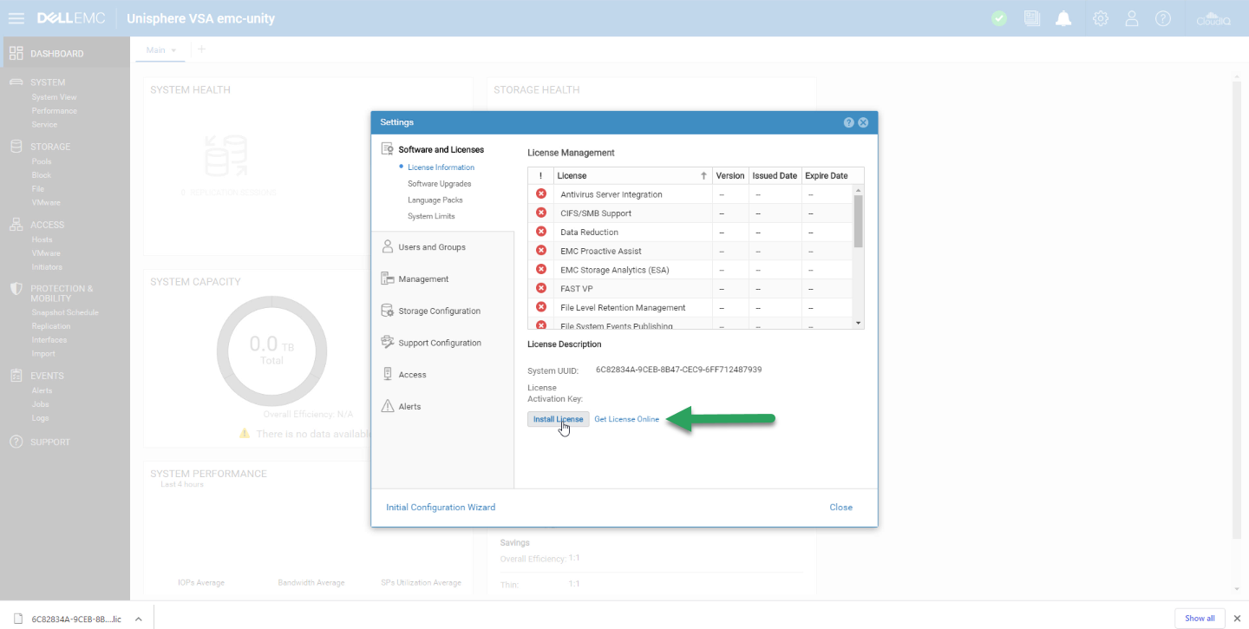Open the user account icon
This screenshot has width=1249, height=629.
click(1132, 18)
